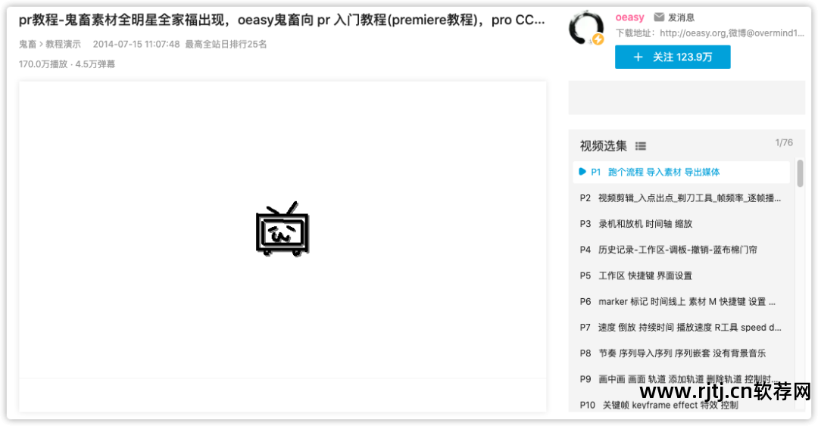Click the mail icon beside 发消息

tap(660, 17)
